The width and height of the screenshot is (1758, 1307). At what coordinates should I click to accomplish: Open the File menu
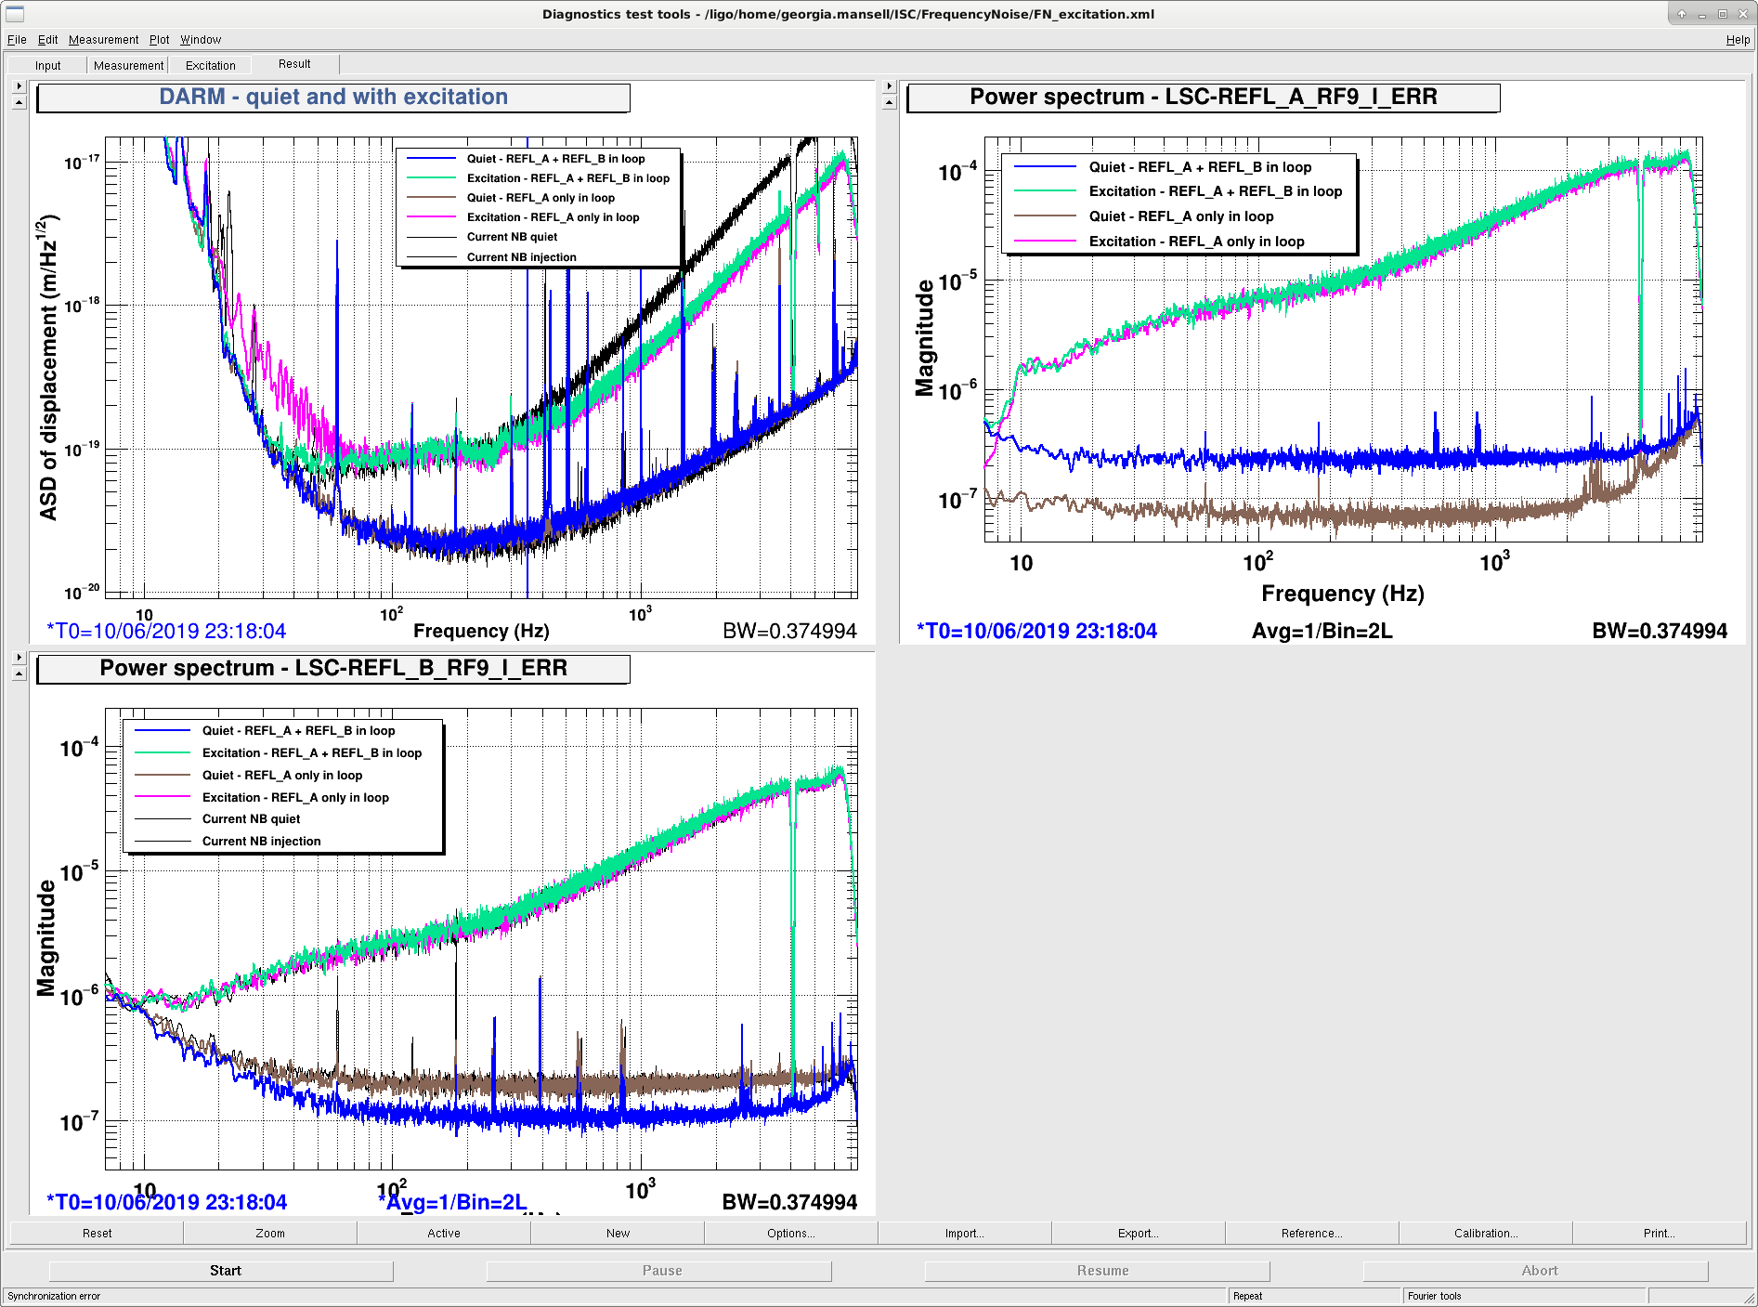click(17, 40)
